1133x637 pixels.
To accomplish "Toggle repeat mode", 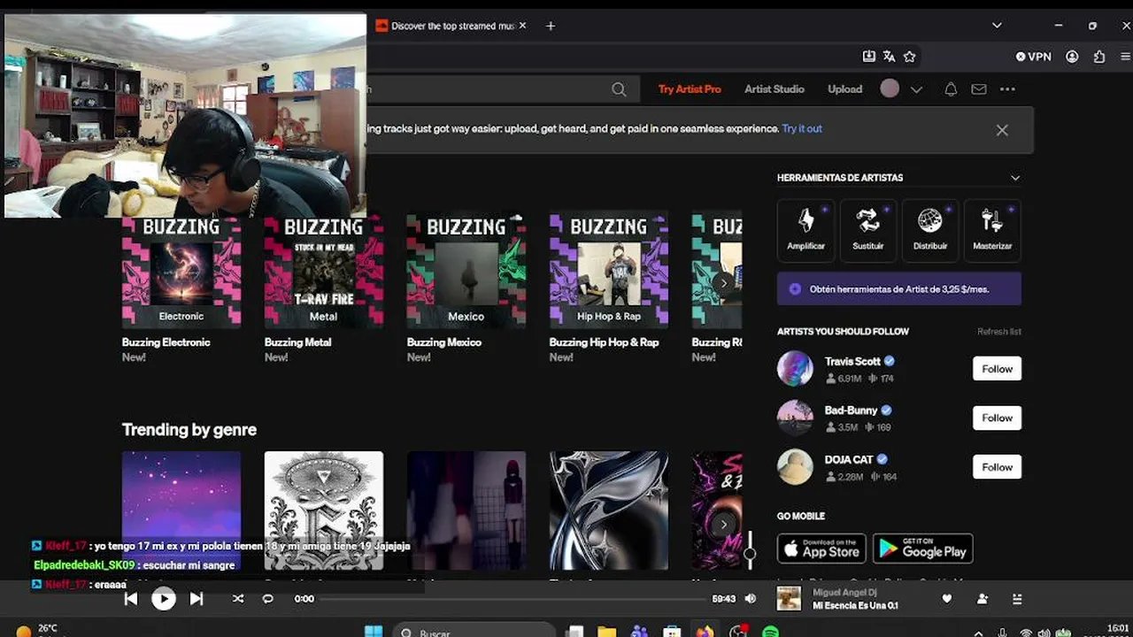I will (x=268, y=599).
